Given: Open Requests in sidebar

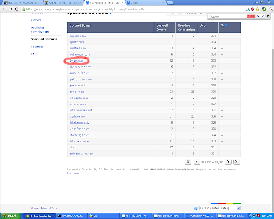Looking at the screenshot, I should tap(37, 47).
